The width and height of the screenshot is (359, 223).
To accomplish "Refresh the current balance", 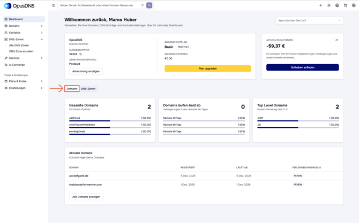I will (336, 40).
